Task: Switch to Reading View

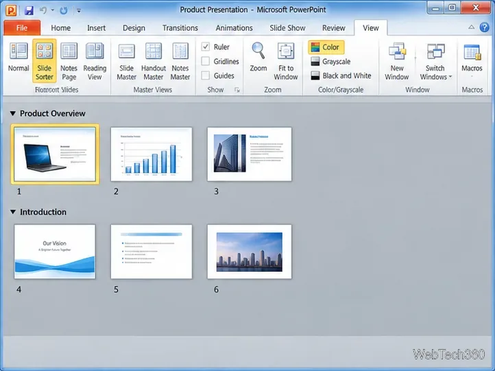Action: click(95, 61)
